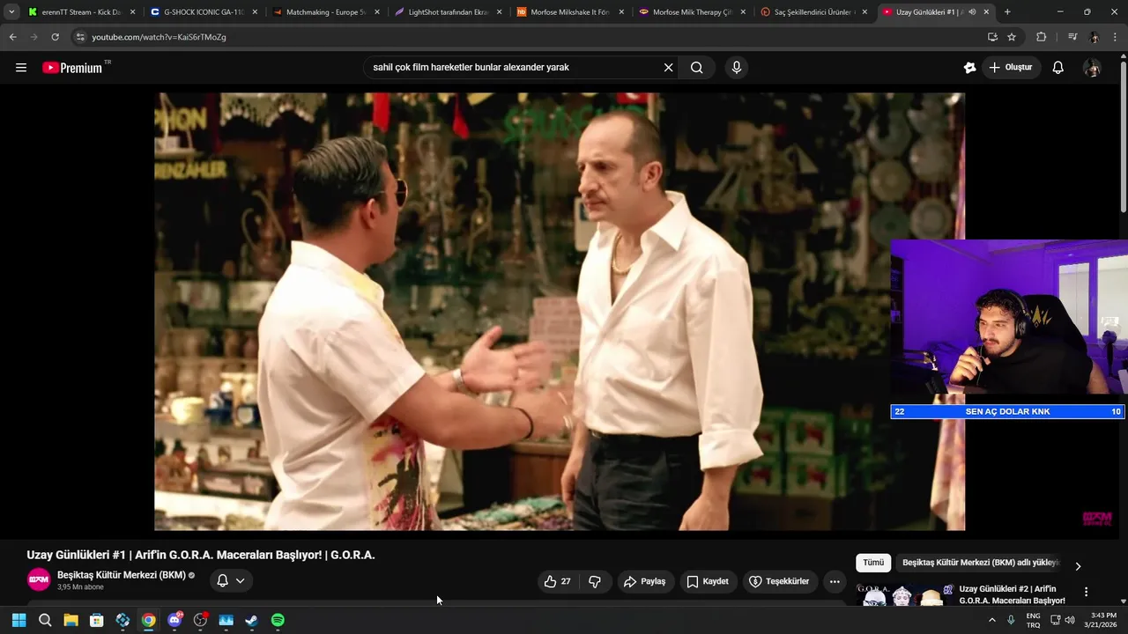The width and height of the screenshot is (1128, 634).
Task: Switch ENG TRQ input language
Action: point(1033,620)
